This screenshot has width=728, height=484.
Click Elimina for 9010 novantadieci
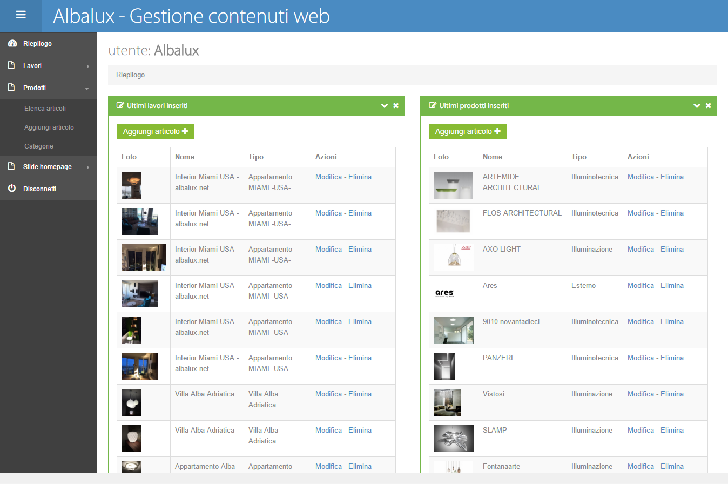(672, 321)
